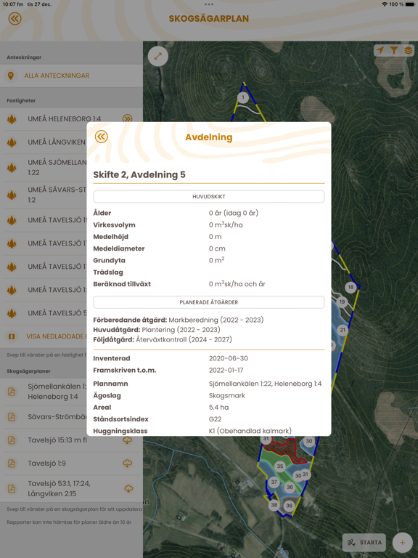
Task: Tap the plus button on the map
Action: point(402,542)
